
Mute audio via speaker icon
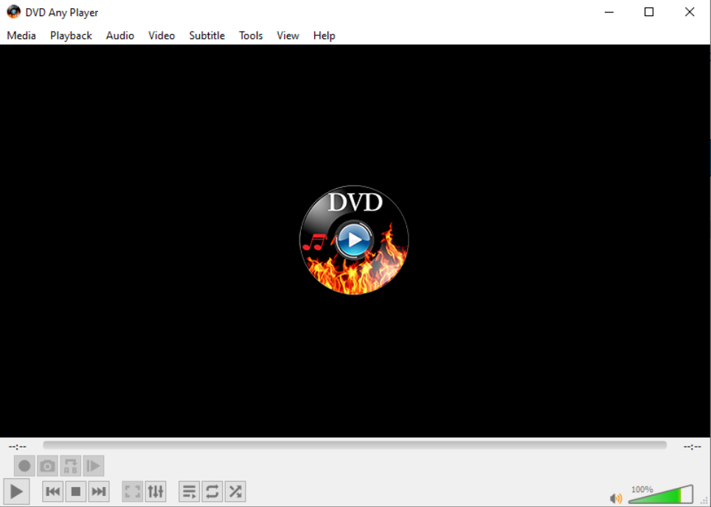[x=616, y=498]
